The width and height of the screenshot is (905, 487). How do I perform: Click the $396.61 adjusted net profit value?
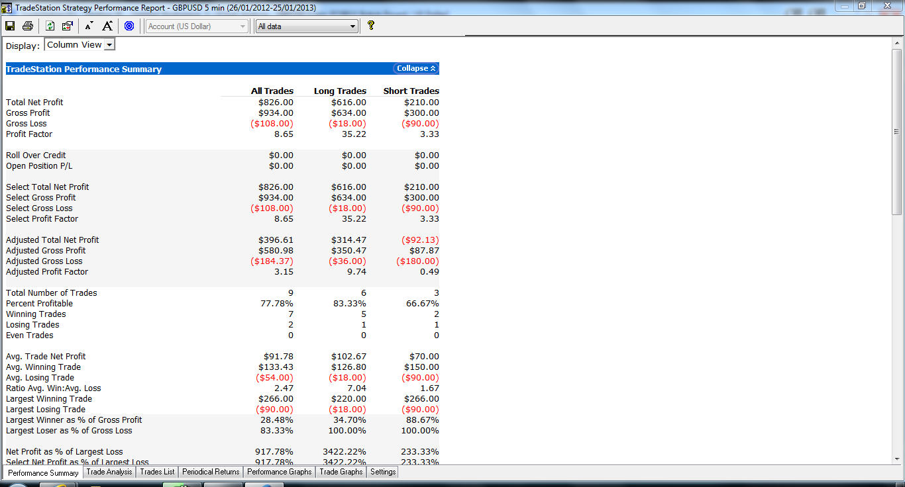click(x=276, y=240)
